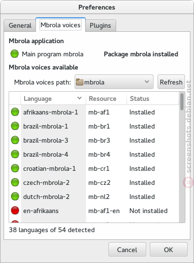The height and width of the screenshot is (263, 194).
Task: Select the Mbrola voices tab
Action: coord(61,25)
